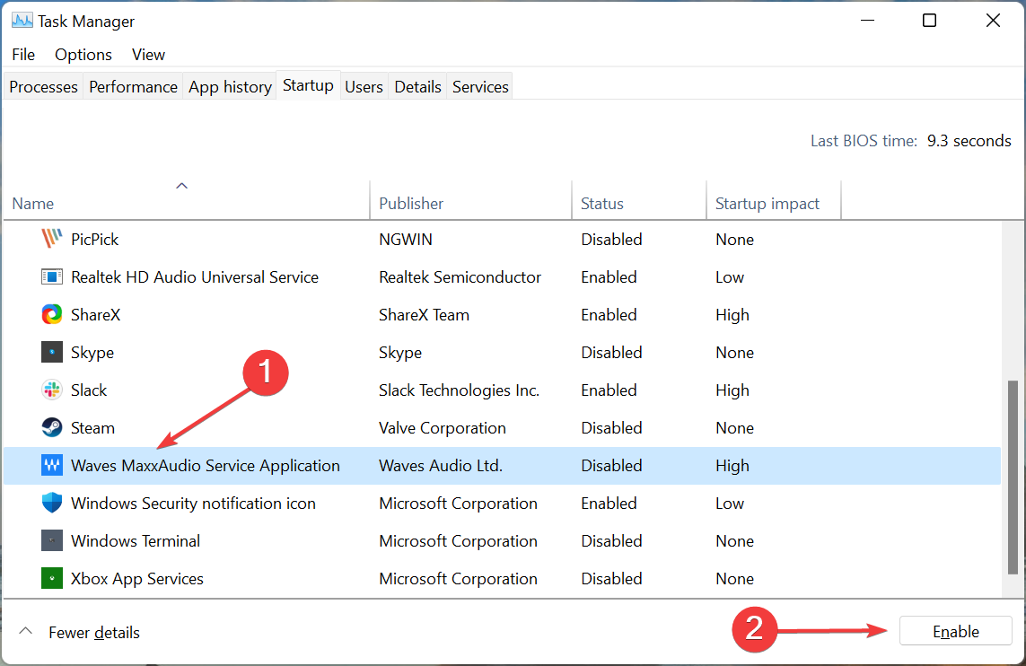Click the Windows Security shield icon
The width and height of the screenshot is (1026, 666).
tap(52, 504)
